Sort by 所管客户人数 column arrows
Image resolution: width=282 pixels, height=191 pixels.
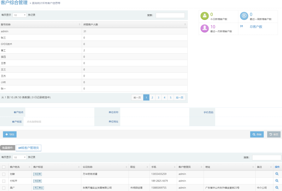(x=185, y=25)
